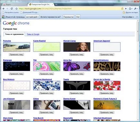Image resolution: width=140 pixels, height=122 pixels.
Task: Open the Donna Karan theme link
Action: (x=69, y=99)
